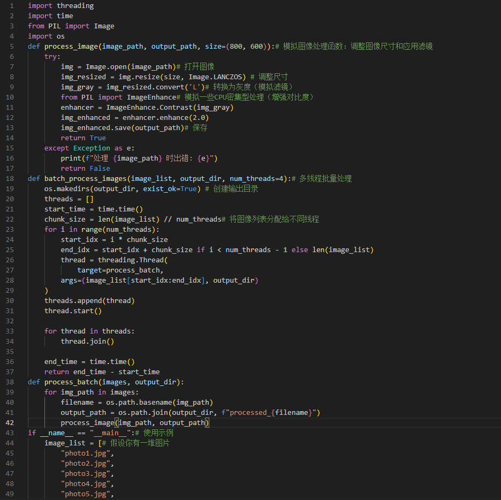
Task: Click line number 18 in the gutter
Action: [10, 179]
